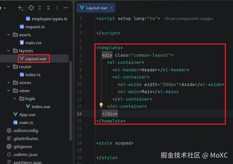Click the Collapse All arrows icon

[x=48, y=8]
